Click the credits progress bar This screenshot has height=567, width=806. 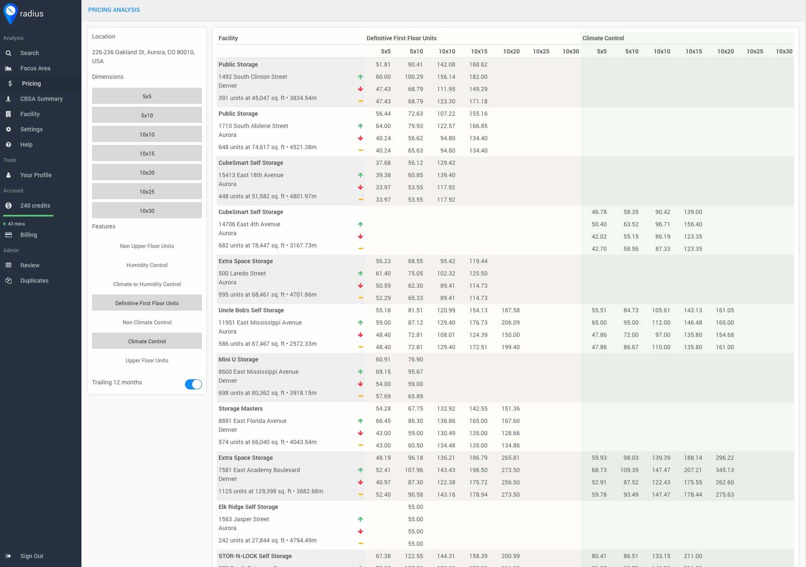click(28, 216)
